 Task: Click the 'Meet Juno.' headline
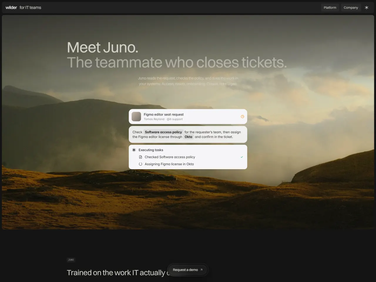103,48
